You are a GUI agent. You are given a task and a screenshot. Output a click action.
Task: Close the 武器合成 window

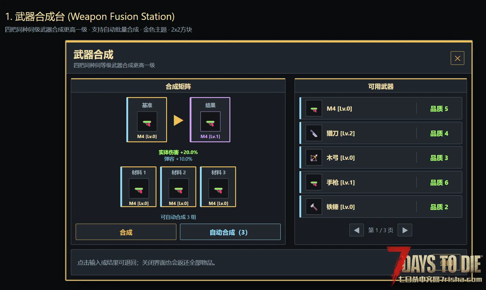click(x=457, y=58)
